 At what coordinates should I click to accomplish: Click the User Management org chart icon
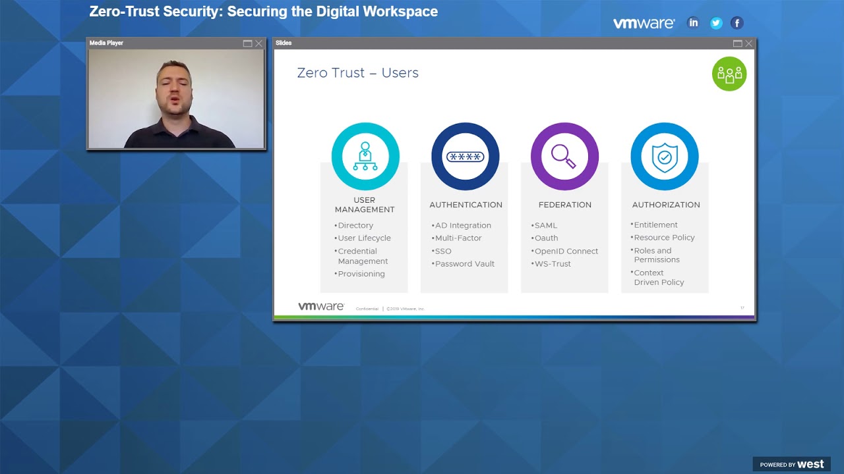[365, 157]
